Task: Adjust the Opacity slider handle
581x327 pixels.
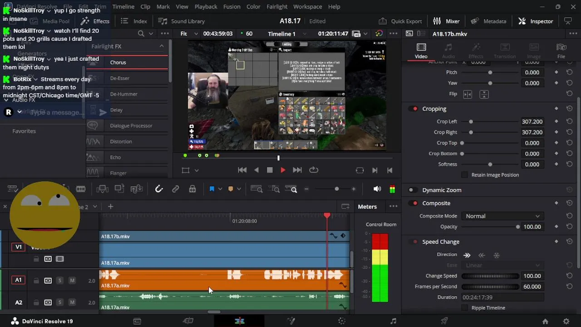Action: click(518, 227)
